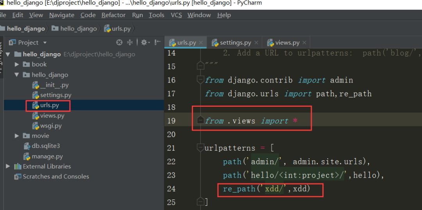Click the External Libraries icon
The height and width of the screenshot is (210, 422).
[x=18, y=166]
